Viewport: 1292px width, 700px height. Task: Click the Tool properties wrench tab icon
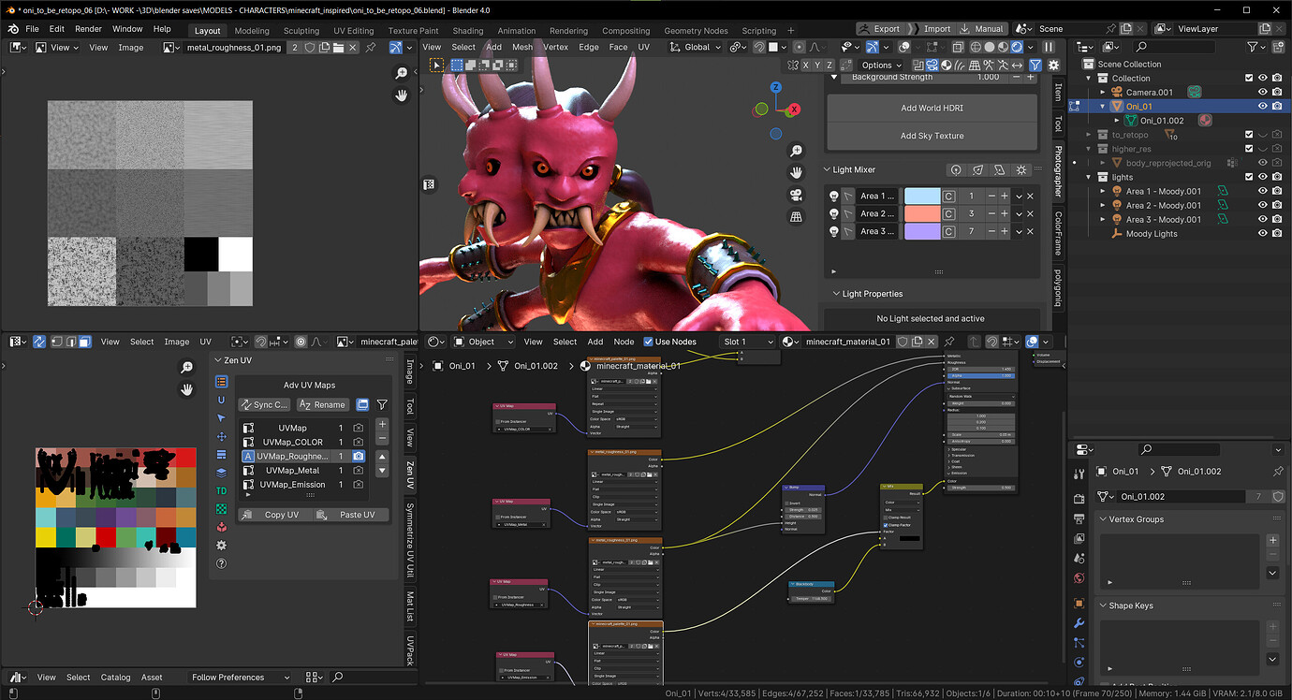click(1079, 474)
